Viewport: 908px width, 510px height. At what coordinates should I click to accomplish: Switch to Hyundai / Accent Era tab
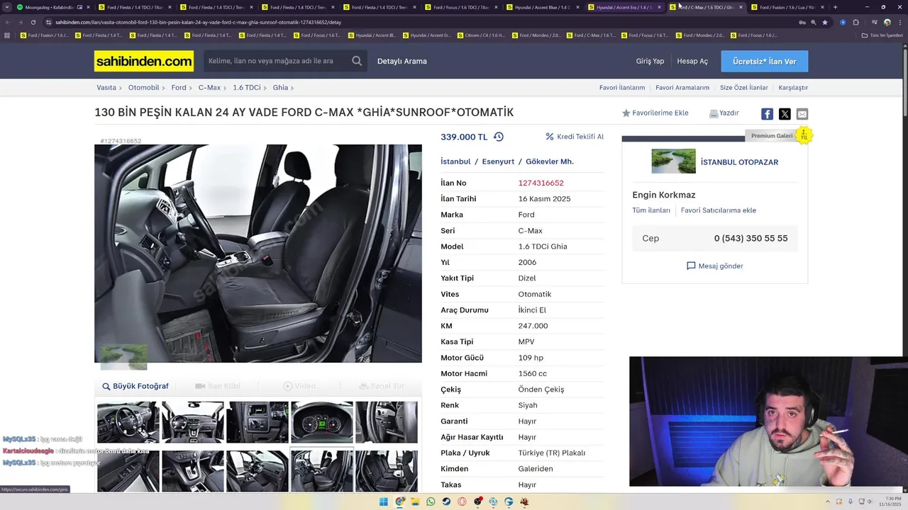(x=624, y=7)
